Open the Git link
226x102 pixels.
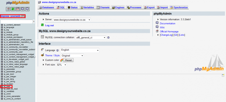[176, 35]
